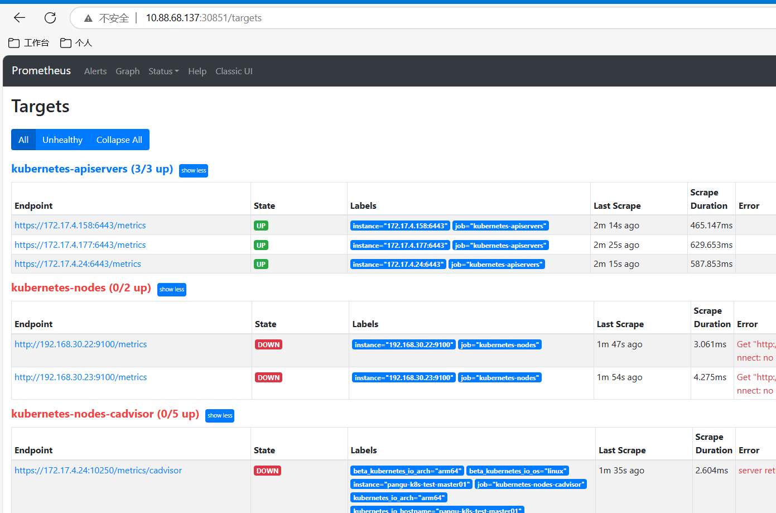Click 2m 14s ago last scrape

point(616,226)
